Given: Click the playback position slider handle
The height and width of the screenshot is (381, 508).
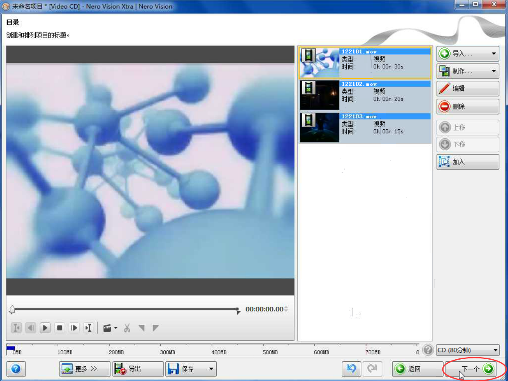Looking at the screenshot, I should tap(12, 309).
